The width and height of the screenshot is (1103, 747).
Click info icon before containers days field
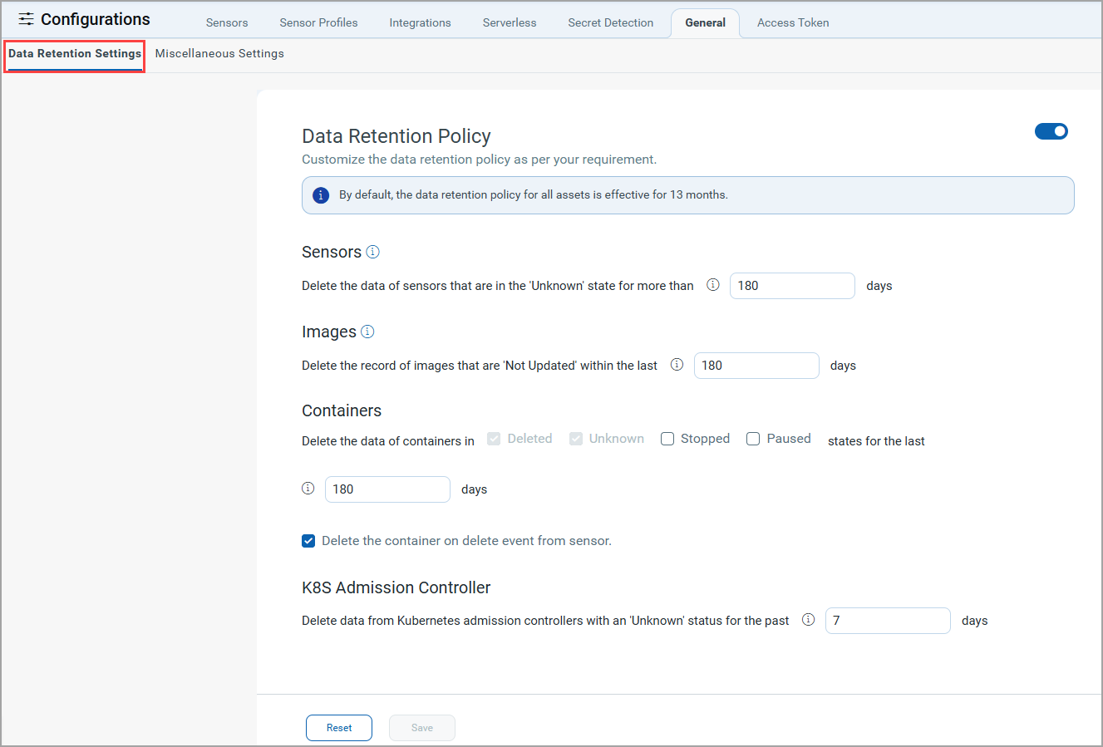[308, 489]
